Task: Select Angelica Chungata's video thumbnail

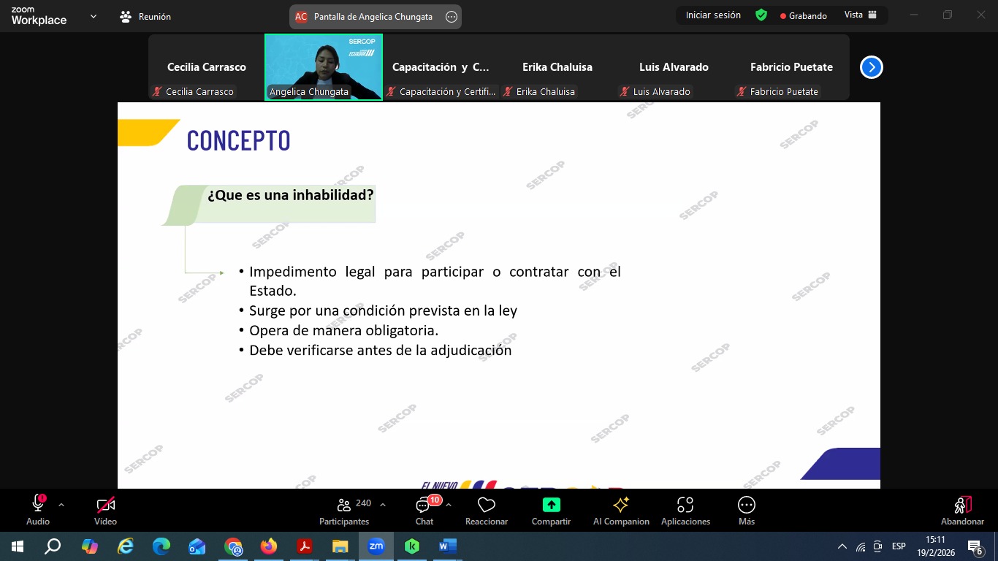Action: 323,67
